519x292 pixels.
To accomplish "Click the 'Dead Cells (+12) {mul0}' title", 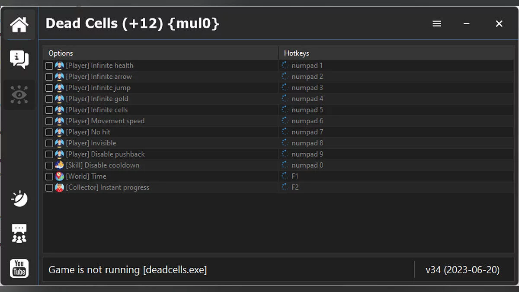I will click(132, 23).
